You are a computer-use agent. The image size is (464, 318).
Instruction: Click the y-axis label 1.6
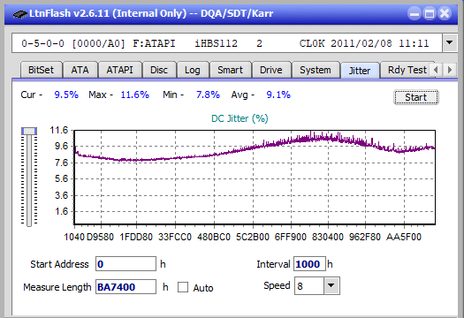point(62,211)
